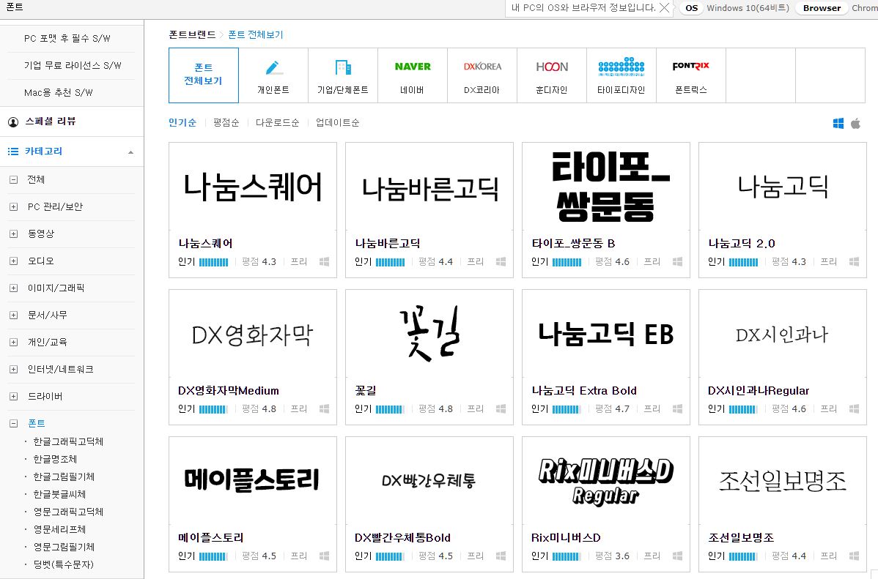
Task: Open 한글그래픽고딕체 subcategory
Action: point(68,441)
